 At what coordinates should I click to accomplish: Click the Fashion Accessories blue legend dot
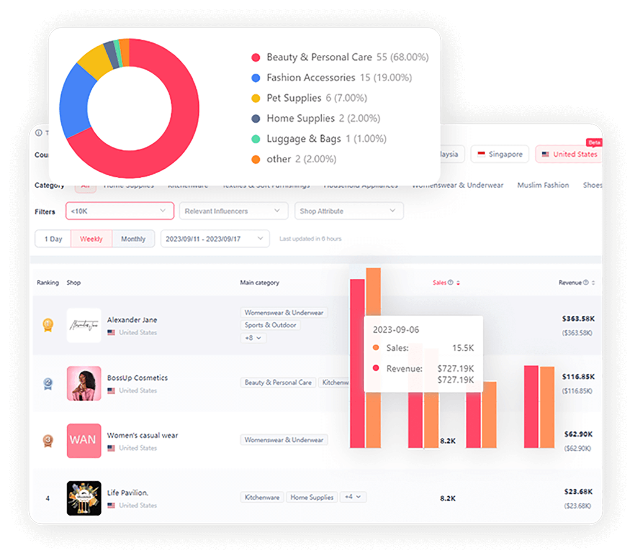(256, 78)
